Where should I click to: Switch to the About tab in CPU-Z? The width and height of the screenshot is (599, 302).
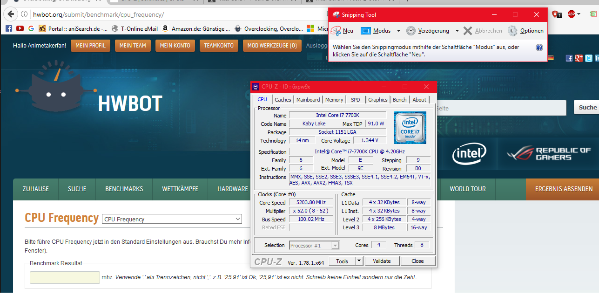419,100
